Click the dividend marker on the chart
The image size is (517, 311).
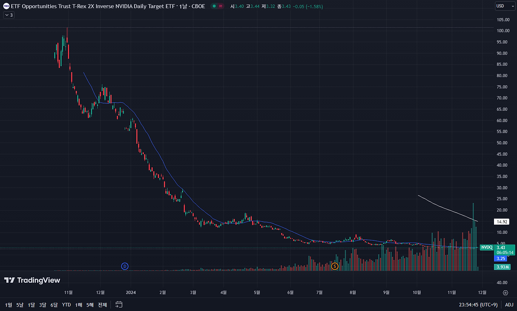pyautogui.click(x=125, y=266)
